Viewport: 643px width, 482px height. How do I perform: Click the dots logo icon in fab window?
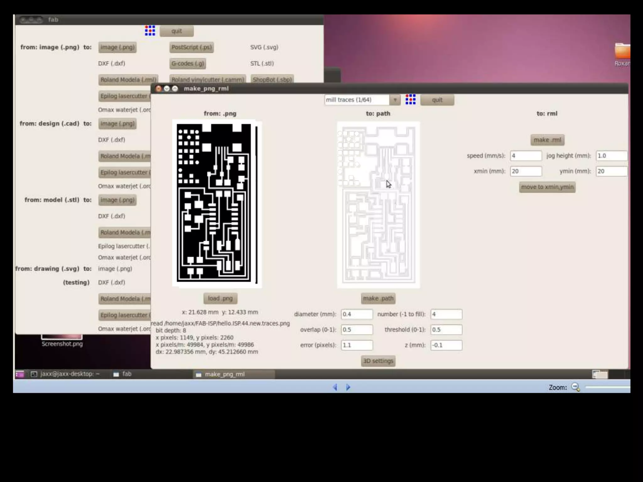(x=150, y=31)
